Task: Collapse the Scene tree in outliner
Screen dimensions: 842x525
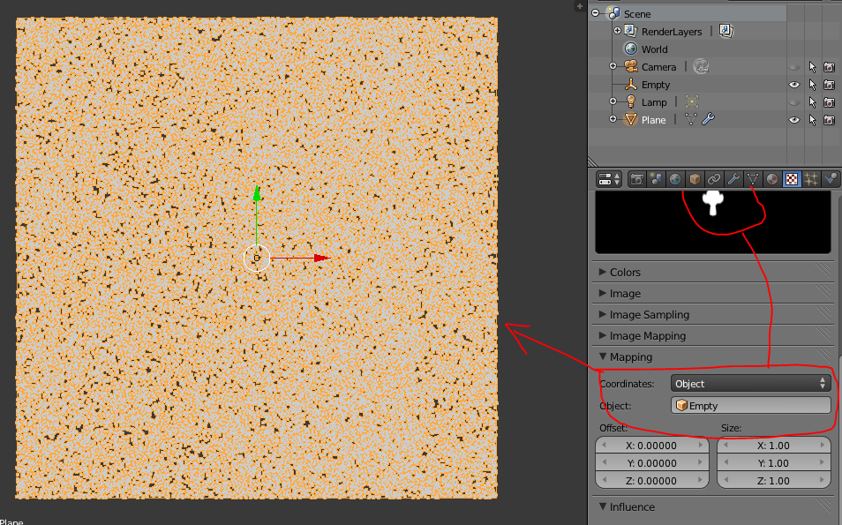Action: pos(595,13)
